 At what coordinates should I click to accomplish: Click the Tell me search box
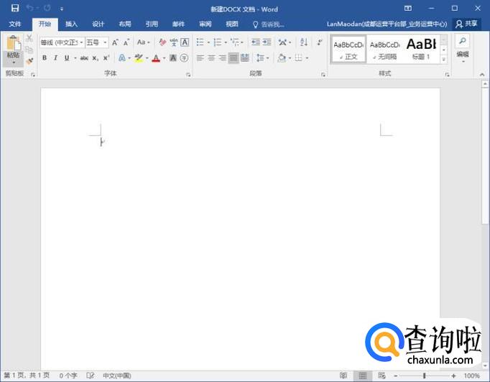269,24
